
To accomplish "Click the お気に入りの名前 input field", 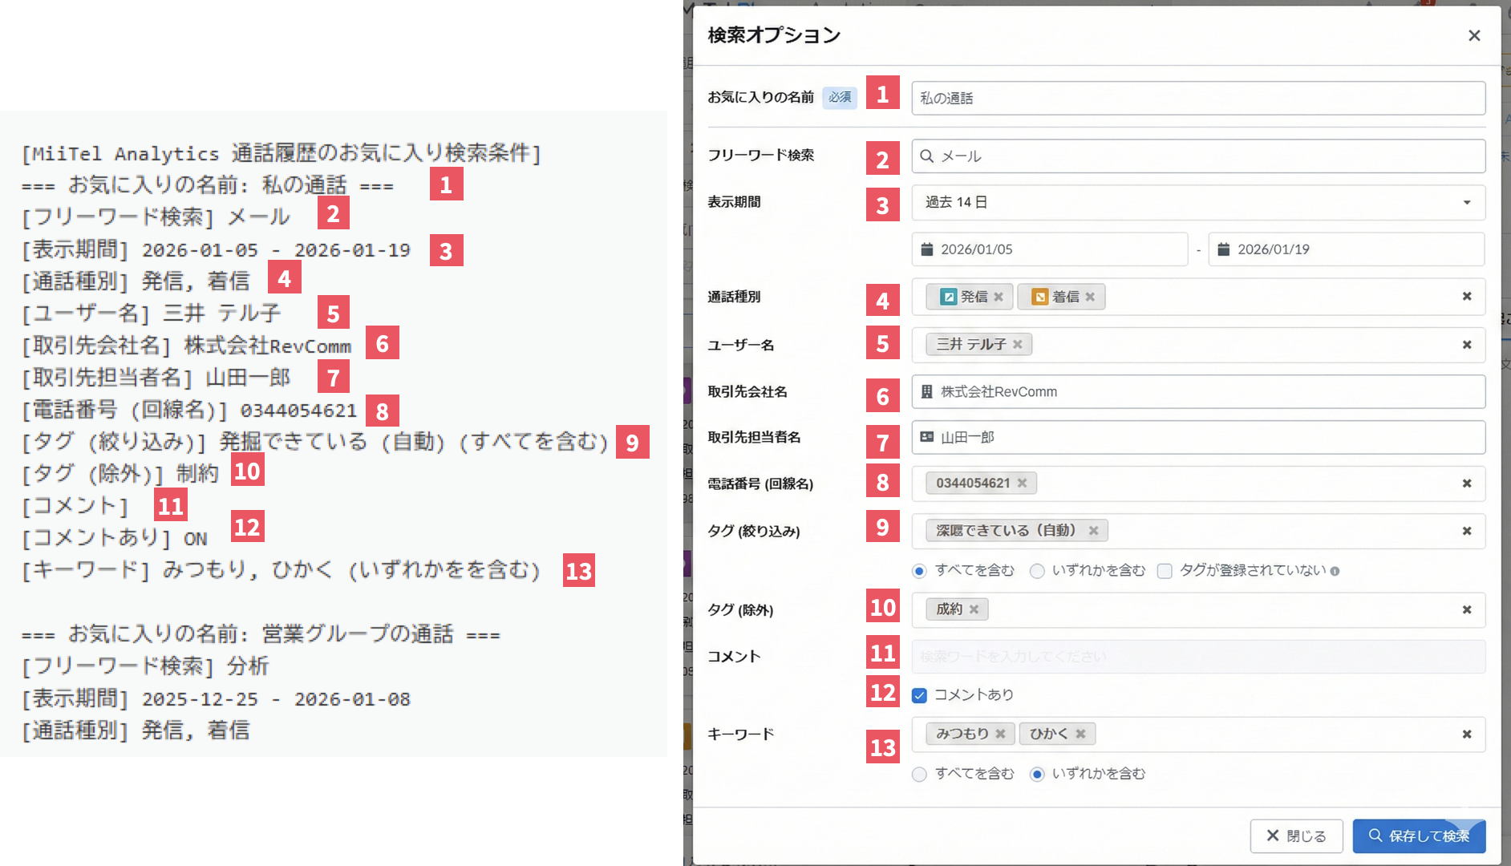I will click(x=1198, y=98).
